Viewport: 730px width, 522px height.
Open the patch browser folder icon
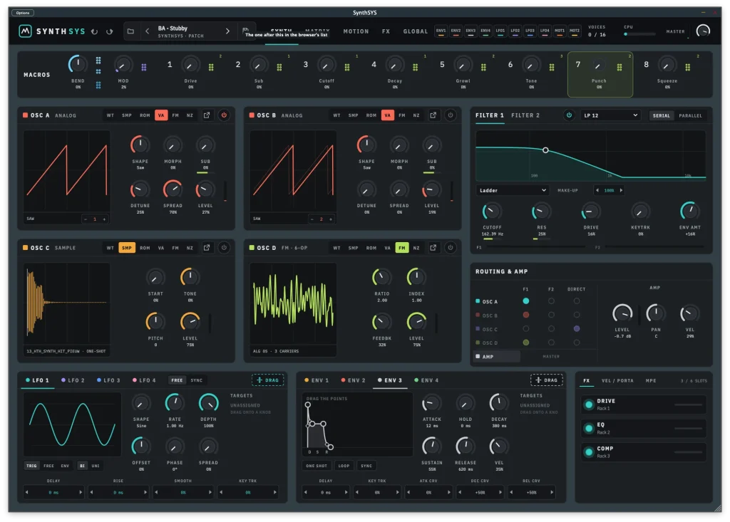point(131,31)
